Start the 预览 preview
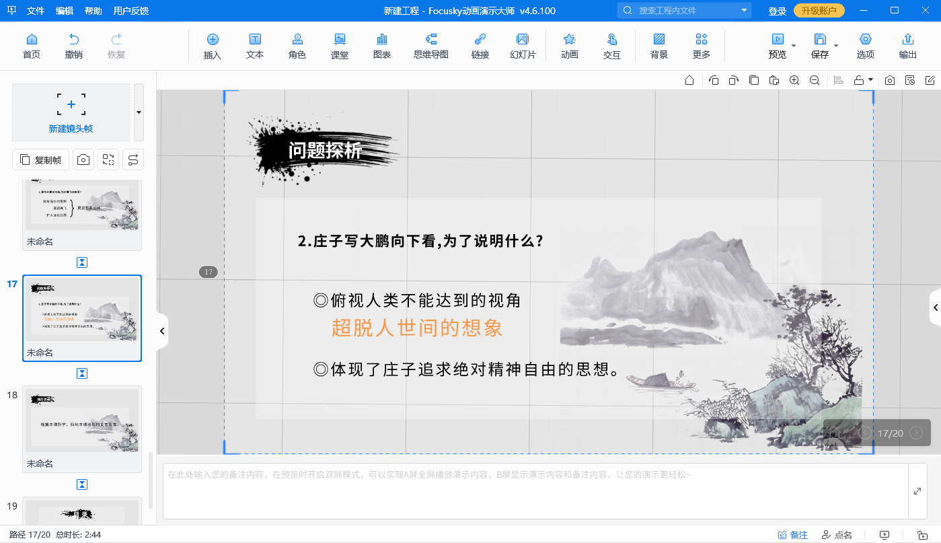The image size is (941, 543). coord(778,46)
